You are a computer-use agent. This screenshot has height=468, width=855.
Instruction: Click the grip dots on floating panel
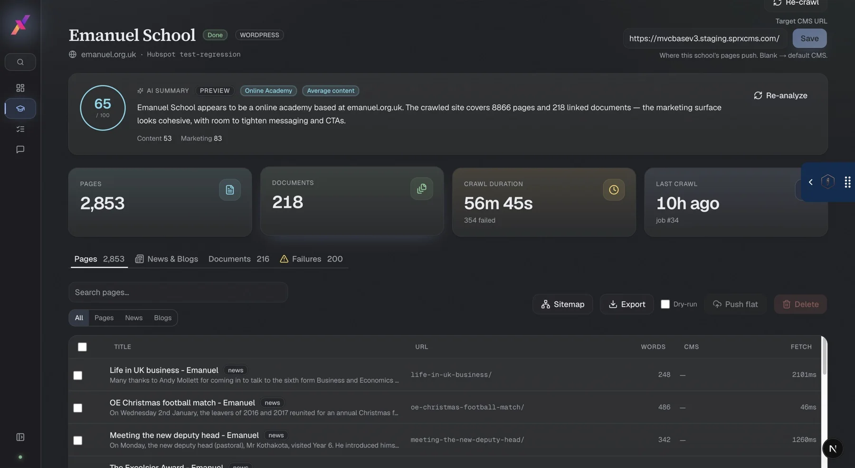(847, 182)
